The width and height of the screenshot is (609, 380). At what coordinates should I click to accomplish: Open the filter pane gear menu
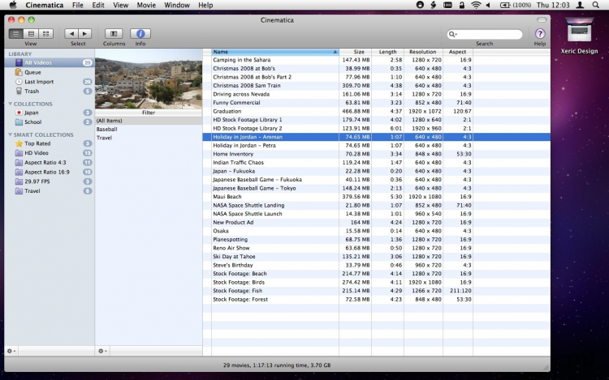click(102, 351)
